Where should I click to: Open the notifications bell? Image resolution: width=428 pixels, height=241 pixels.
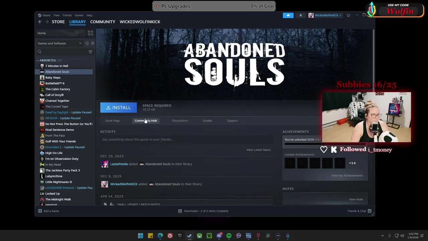pyautogui.click(x=300, y=15)
